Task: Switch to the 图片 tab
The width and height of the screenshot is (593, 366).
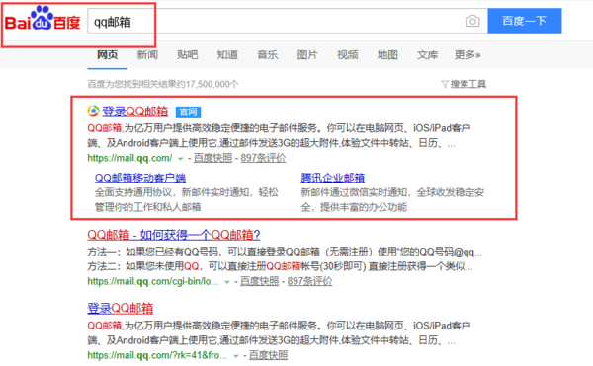Action: pyautogui.click(x=307, y=55)
